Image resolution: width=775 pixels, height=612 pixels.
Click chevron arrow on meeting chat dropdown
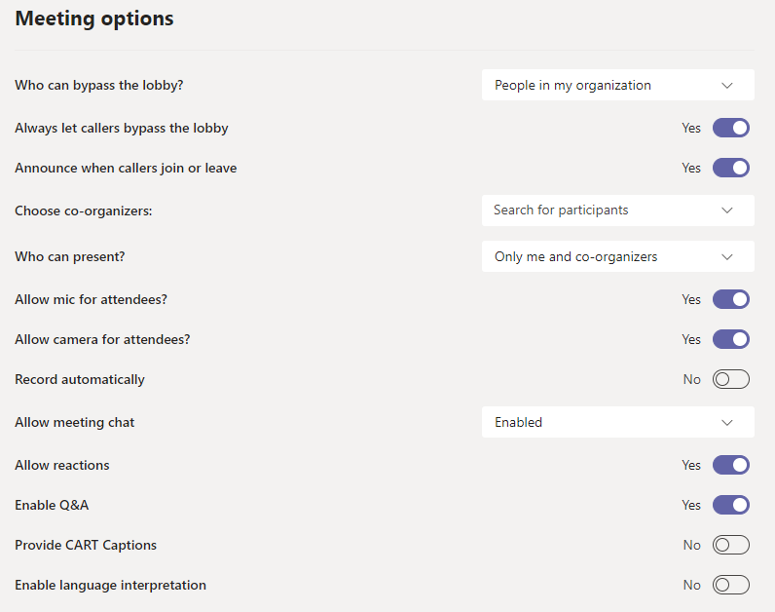(x=727, y=422)
